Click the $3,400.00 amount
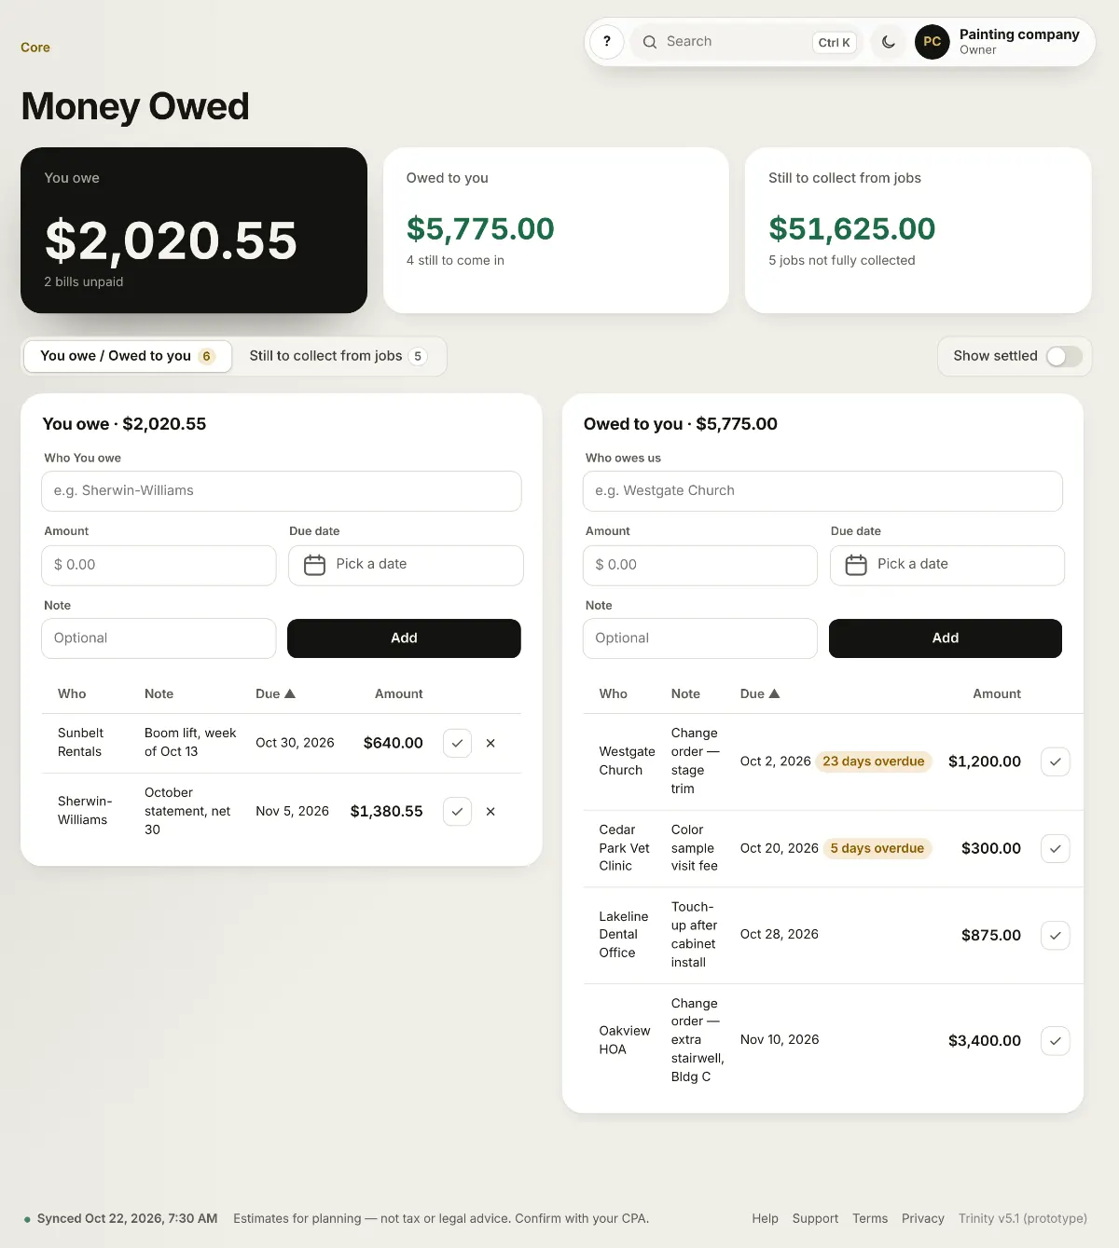The width and height of the screenshot is (1119, 1248). [985, 1040]
